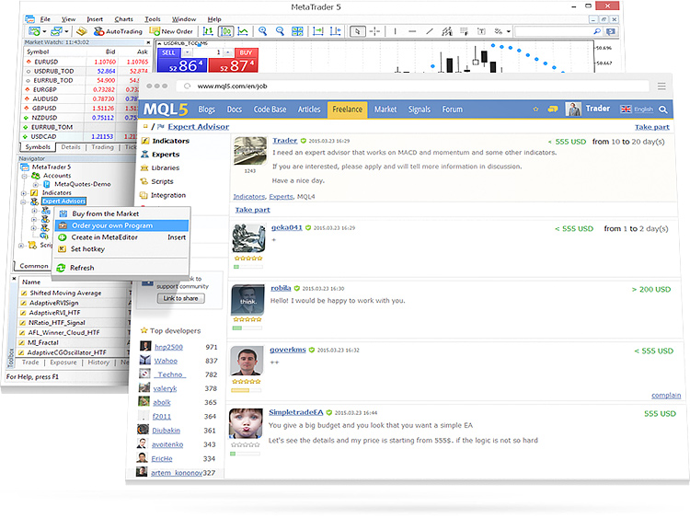
Task: Open the profiles dropdown arrow
Action: point(66,31)
